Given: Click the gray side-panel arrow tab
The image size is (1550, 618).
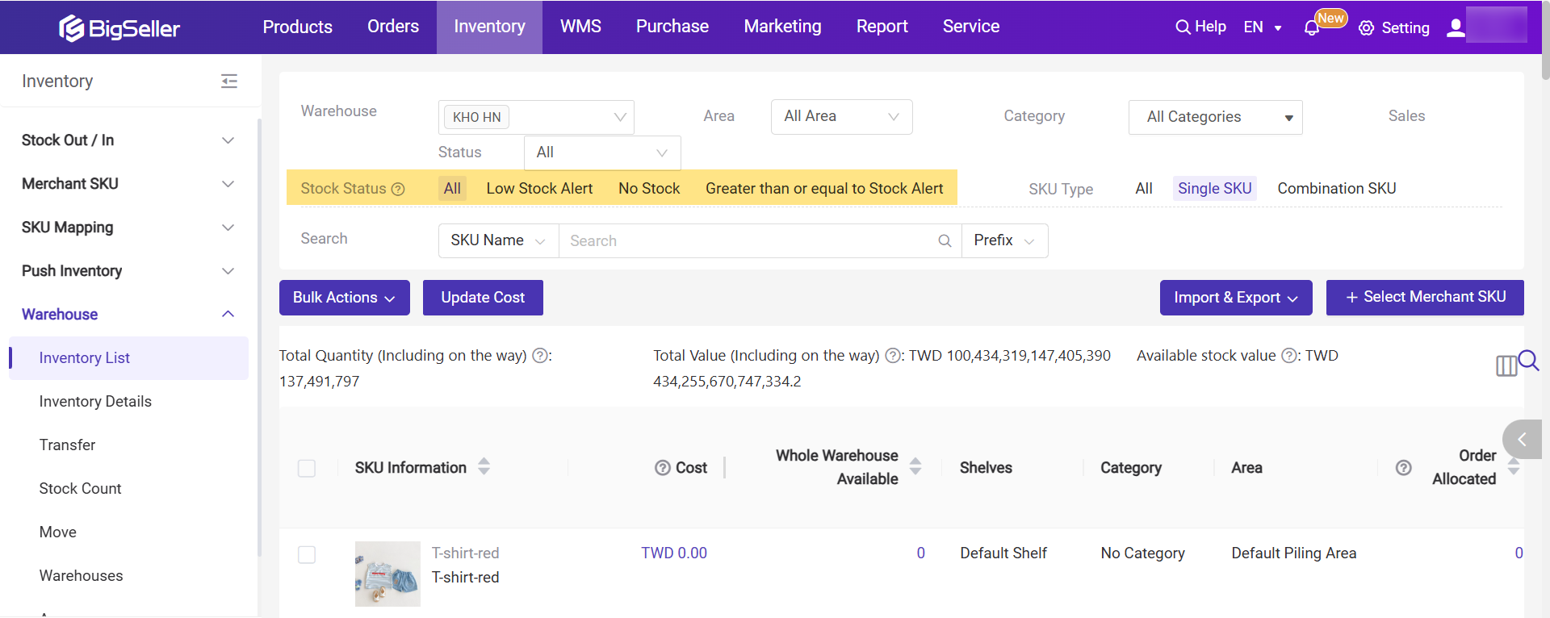Looking at the screenshot, I should click(x=1522, y=440).
